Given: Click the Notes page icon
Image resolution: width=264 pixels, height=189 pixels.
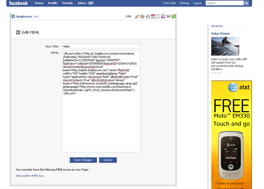Looking at the screenshot, I should [x=158, y=17].
